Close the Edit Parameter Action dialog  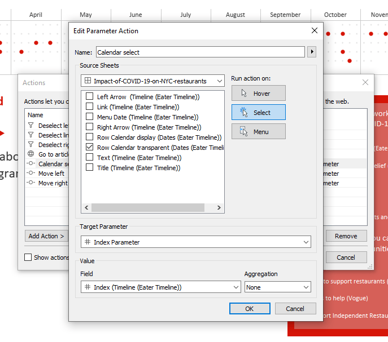tap(315, 30)
